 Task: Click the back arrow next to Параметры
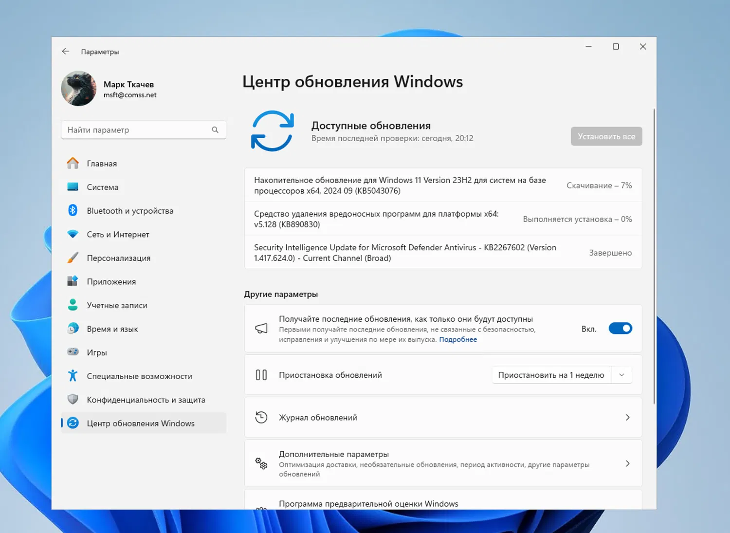pos(66,52)
